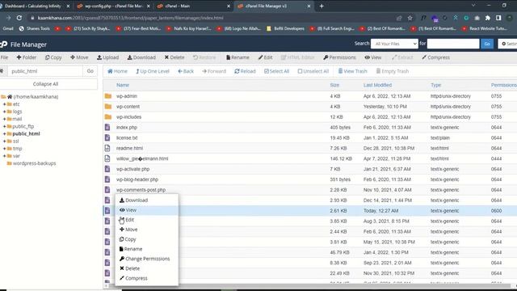Bookmark page with star icon
The image size is (517, 291).
click(410, 18)
